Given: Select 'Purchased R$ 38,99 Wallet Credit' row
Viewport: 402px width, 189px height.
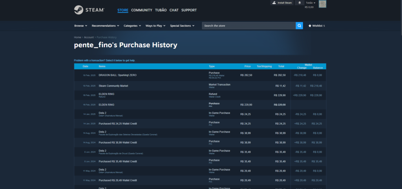Looking at the screenshot, I should (x=200, y=143).
